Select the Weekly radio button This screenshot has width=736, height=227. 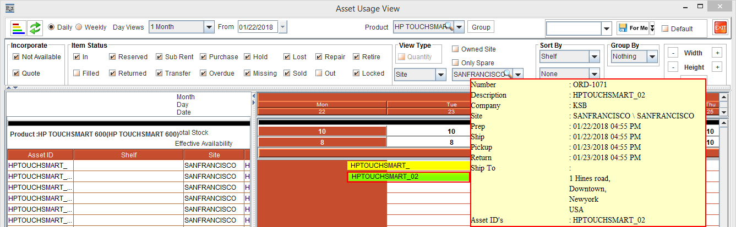[x=79, y=27]
